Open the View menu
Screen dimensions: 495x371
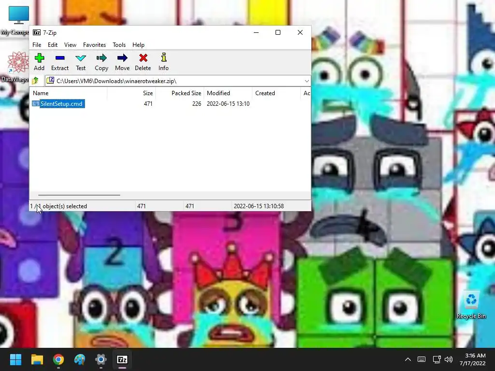[70, 45]
